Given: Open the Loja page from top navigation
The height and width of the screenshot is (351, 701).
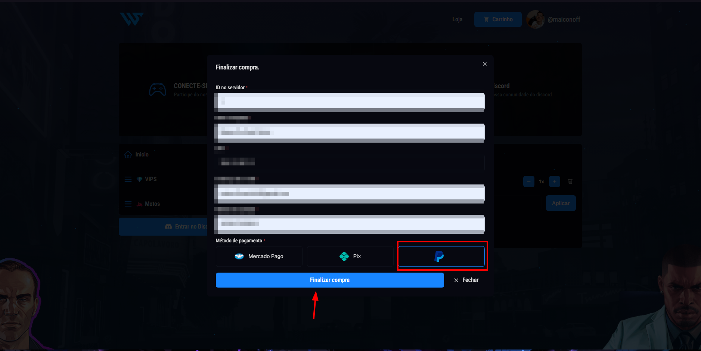Looking at the screenshot, I should [457, 19].
